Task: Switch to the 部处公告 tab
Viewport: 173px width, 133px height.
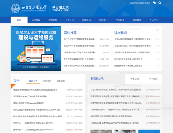Action: tap(61, 81)
